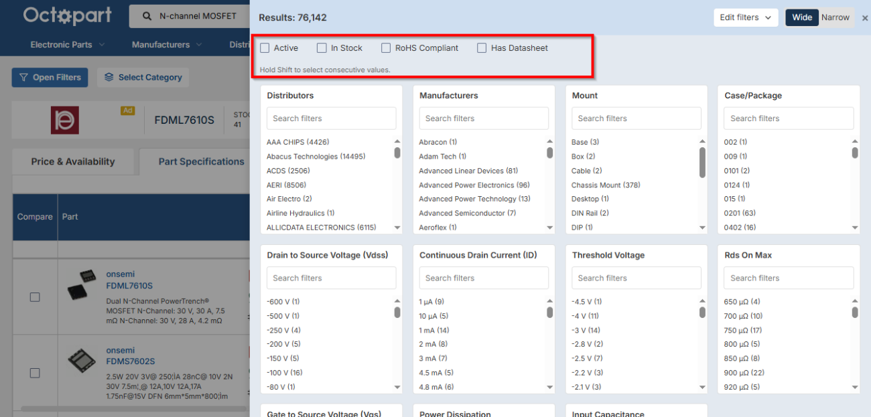This screenshot has height=417, width=871.
Task: Click down arrow in Manufacturers list
Action: pos(550,228)
